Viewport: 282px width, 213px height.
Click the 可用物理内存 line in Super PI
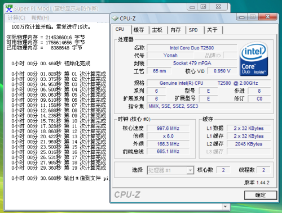click(x=46, y=43)
